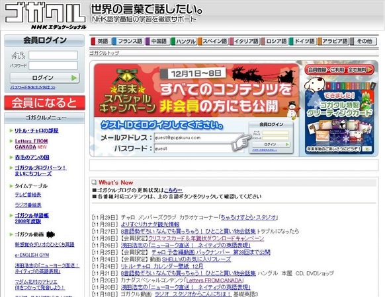Open the イタリア語 language tab
Screen dimensions: 385x297
point(245,41)
